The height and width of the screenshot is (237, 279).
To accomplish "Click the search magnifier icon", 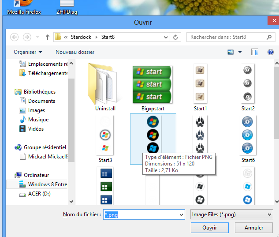I will click(269, 37).
